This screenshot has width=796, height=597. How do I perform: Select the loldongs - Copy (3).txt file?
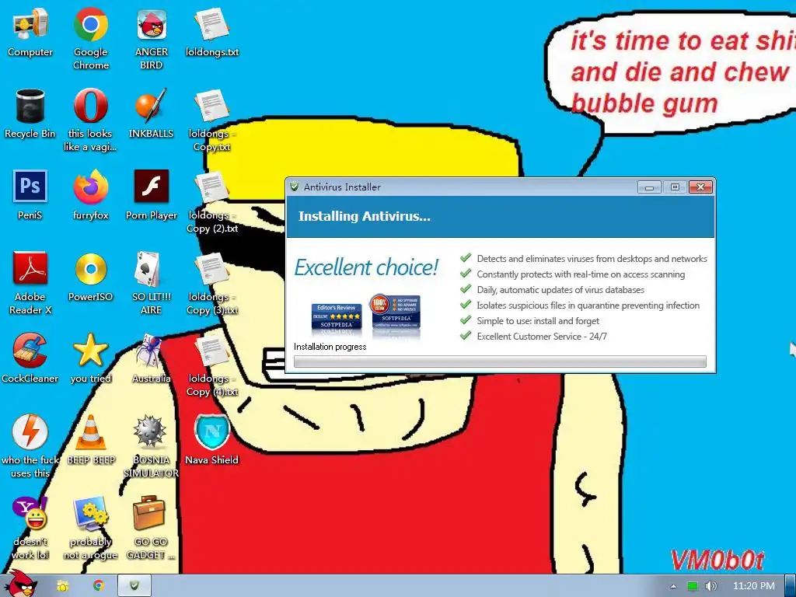pyautogui.click(x=211, y=283)
